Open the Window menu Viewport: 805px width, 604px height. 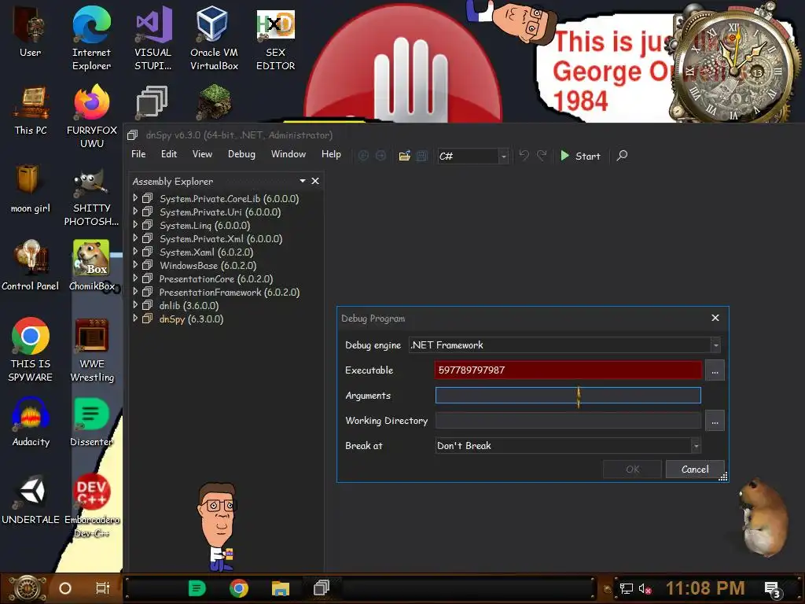point(288,154)
